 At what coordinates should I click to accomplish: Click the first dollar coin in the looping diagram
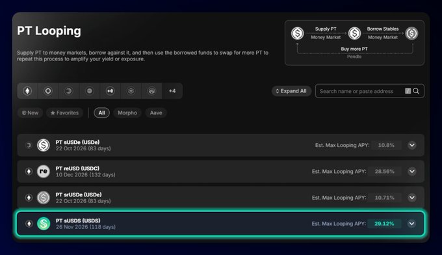tap(298, 33)
